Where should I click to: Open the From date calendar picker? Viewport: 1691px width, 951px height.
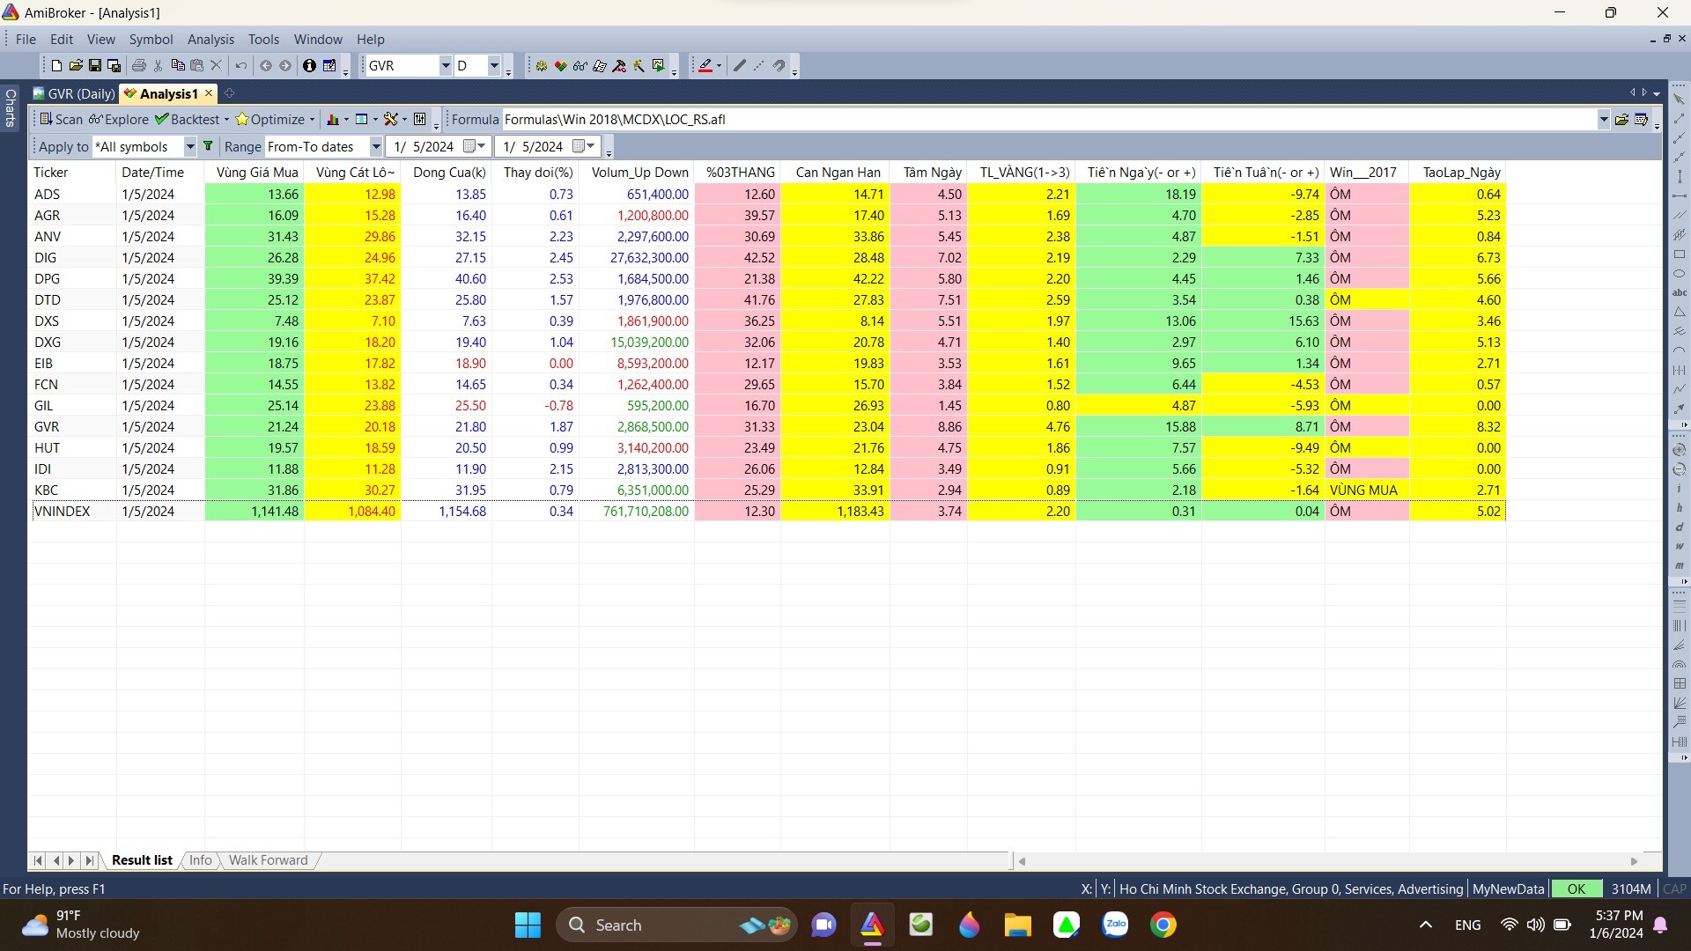(475, 146)
